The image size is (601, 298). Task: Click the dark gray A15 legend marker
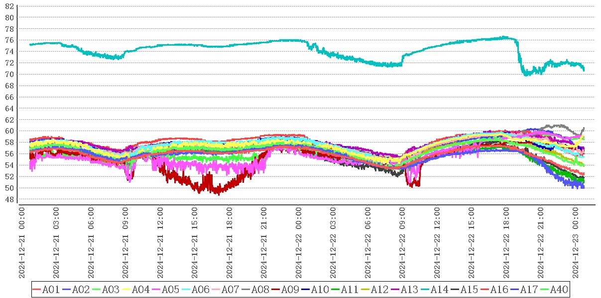coord(455,290)
